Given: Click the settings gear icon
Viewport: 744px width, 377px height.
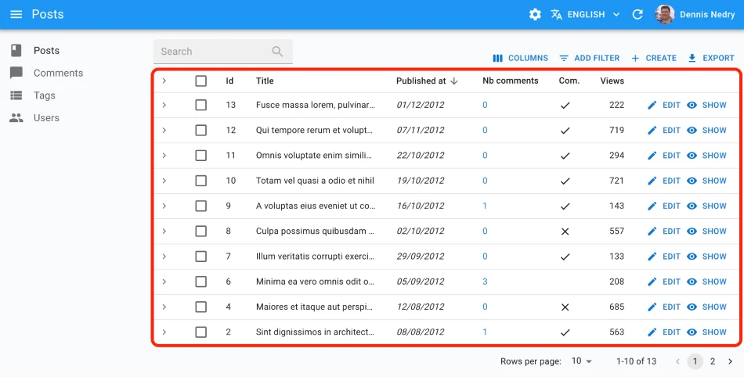Looking at the screenshot, I should pyautogui.click(x=535, y=14).
